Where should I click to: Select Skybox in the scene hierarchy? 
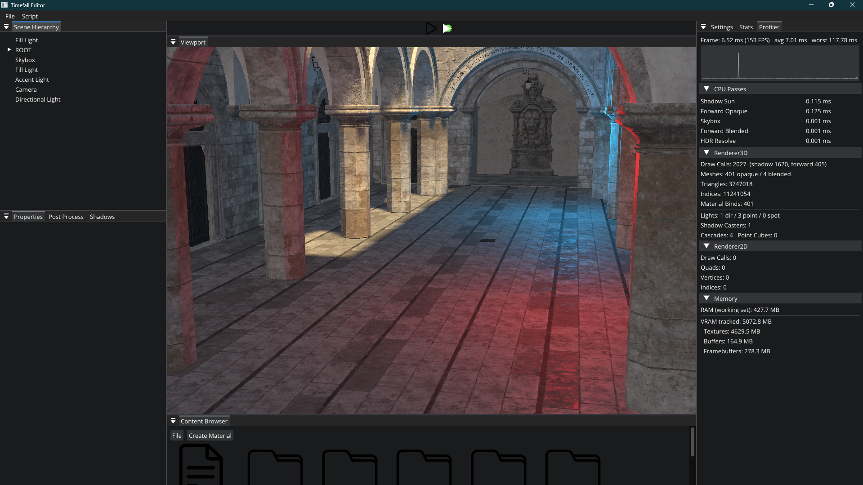[x=25, y=60]
